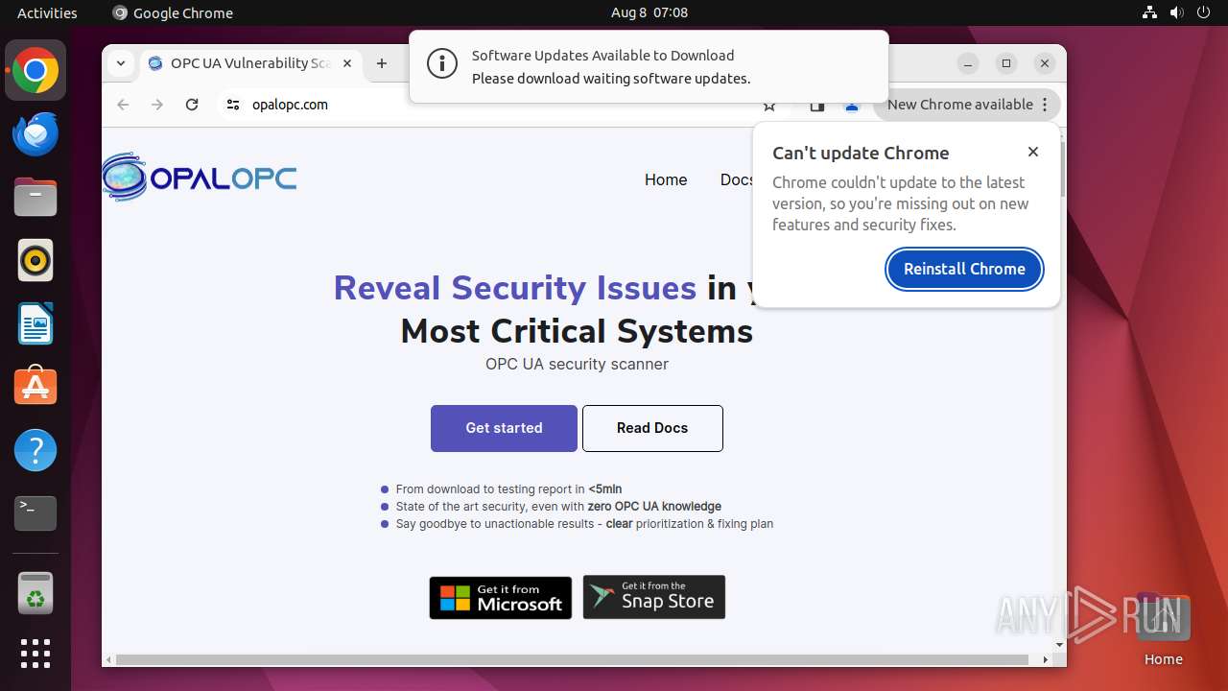This screenshot has width=1228, height=691.
Task: Click the horizontal scrollbar thumb
Action: [572, 659]
